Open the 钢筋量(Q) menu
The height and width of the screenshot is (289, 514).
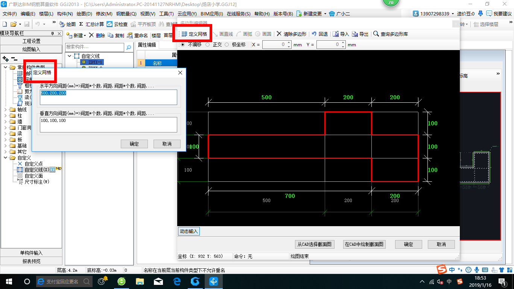126,14
